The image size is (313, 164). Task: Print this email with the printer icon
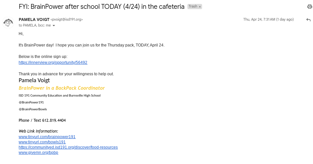(x=309, y=7)
